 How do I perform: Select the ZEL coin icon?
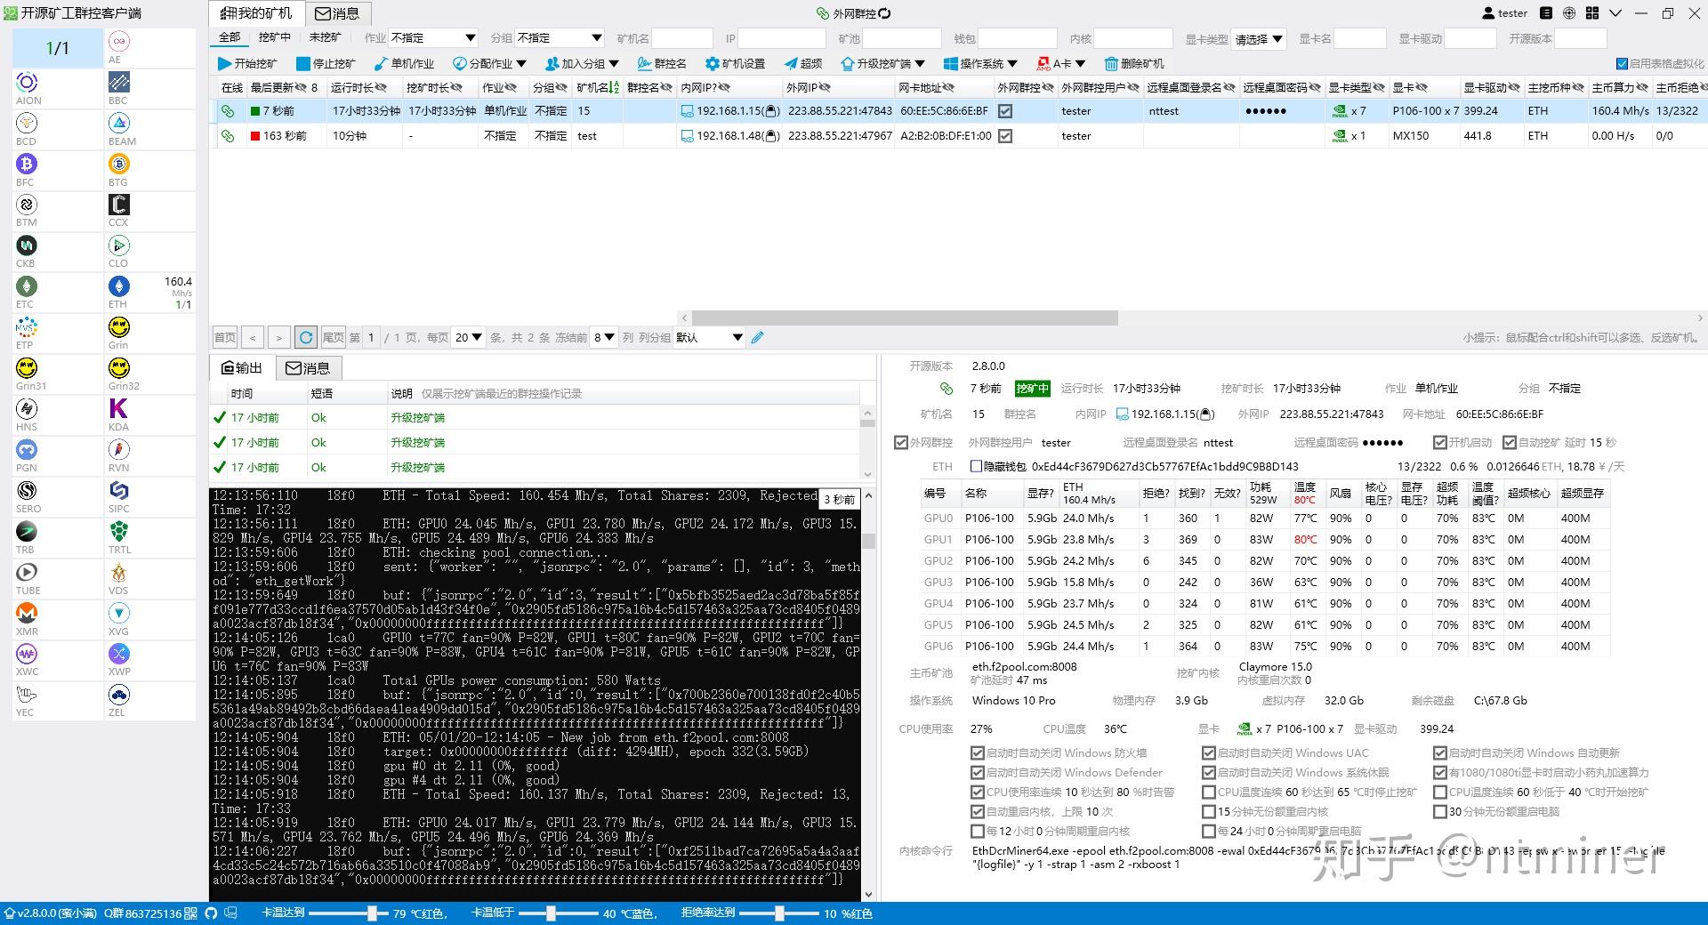point(119,694)
